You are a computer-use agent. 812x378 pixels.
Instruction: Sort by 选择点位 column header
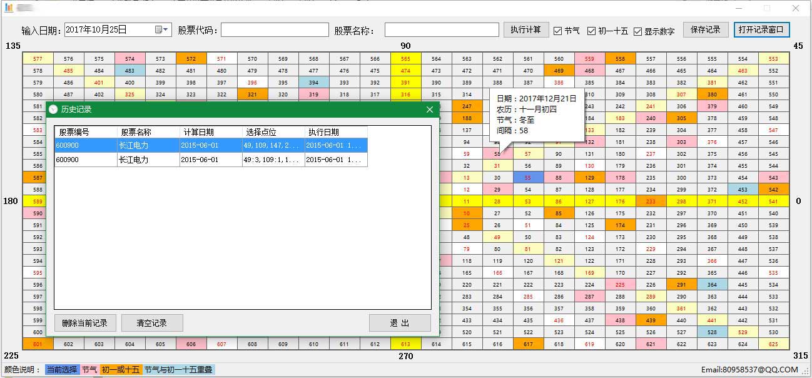point(274,132)
